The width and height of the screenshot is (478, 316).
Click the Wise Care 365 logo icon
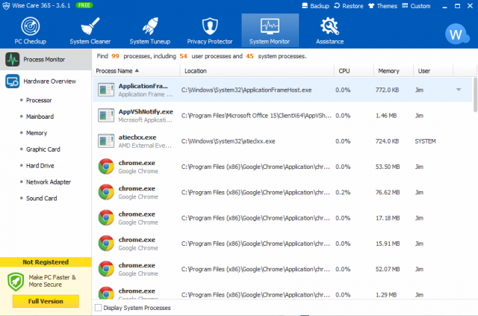(x=6, y=6)
